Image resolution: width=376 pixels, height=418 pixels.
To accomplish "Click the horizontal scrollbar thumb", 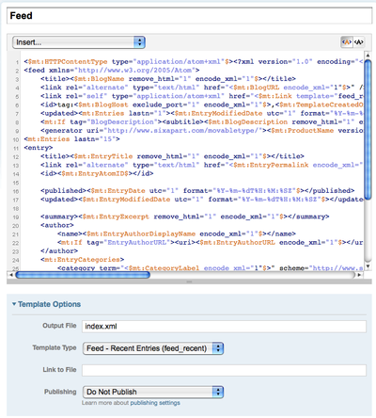I will (x=83, y=275).
